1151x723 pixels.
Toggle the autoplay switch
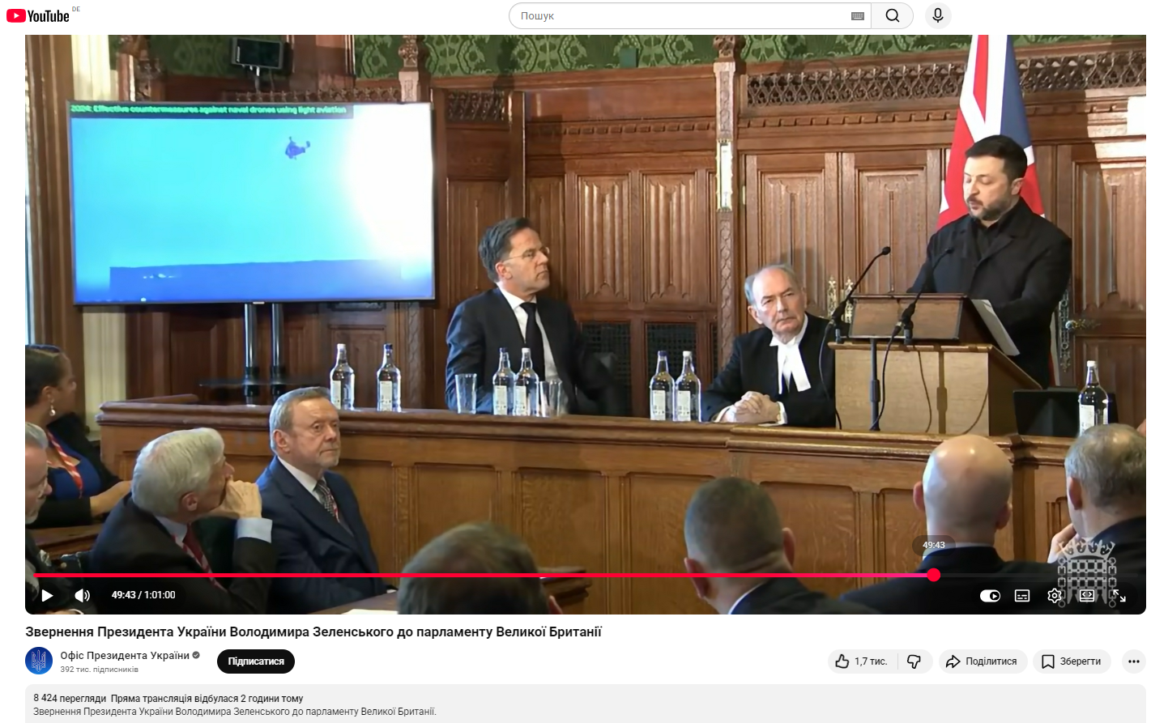coord(990,596)
